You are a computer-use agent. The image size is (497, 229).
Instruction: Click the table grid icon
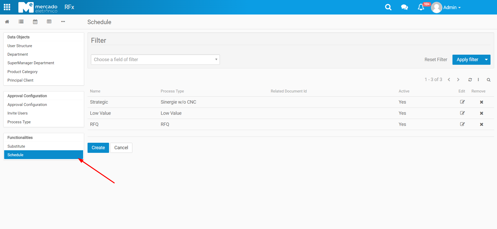click(49, 22)
